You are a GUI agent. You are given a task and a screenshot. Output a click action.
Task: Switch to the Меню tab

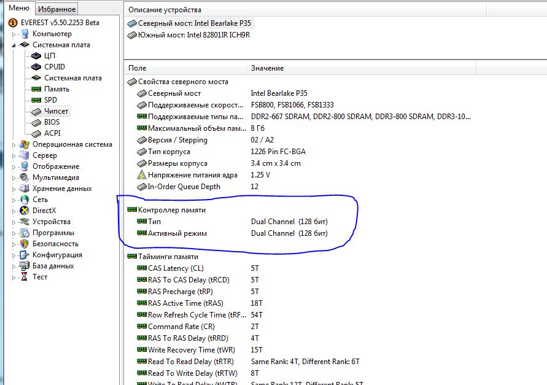pyautogui.click(x=18, y=9)
